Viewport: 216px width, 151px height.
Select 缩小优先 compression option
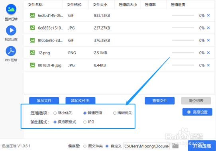click(55, 113)
